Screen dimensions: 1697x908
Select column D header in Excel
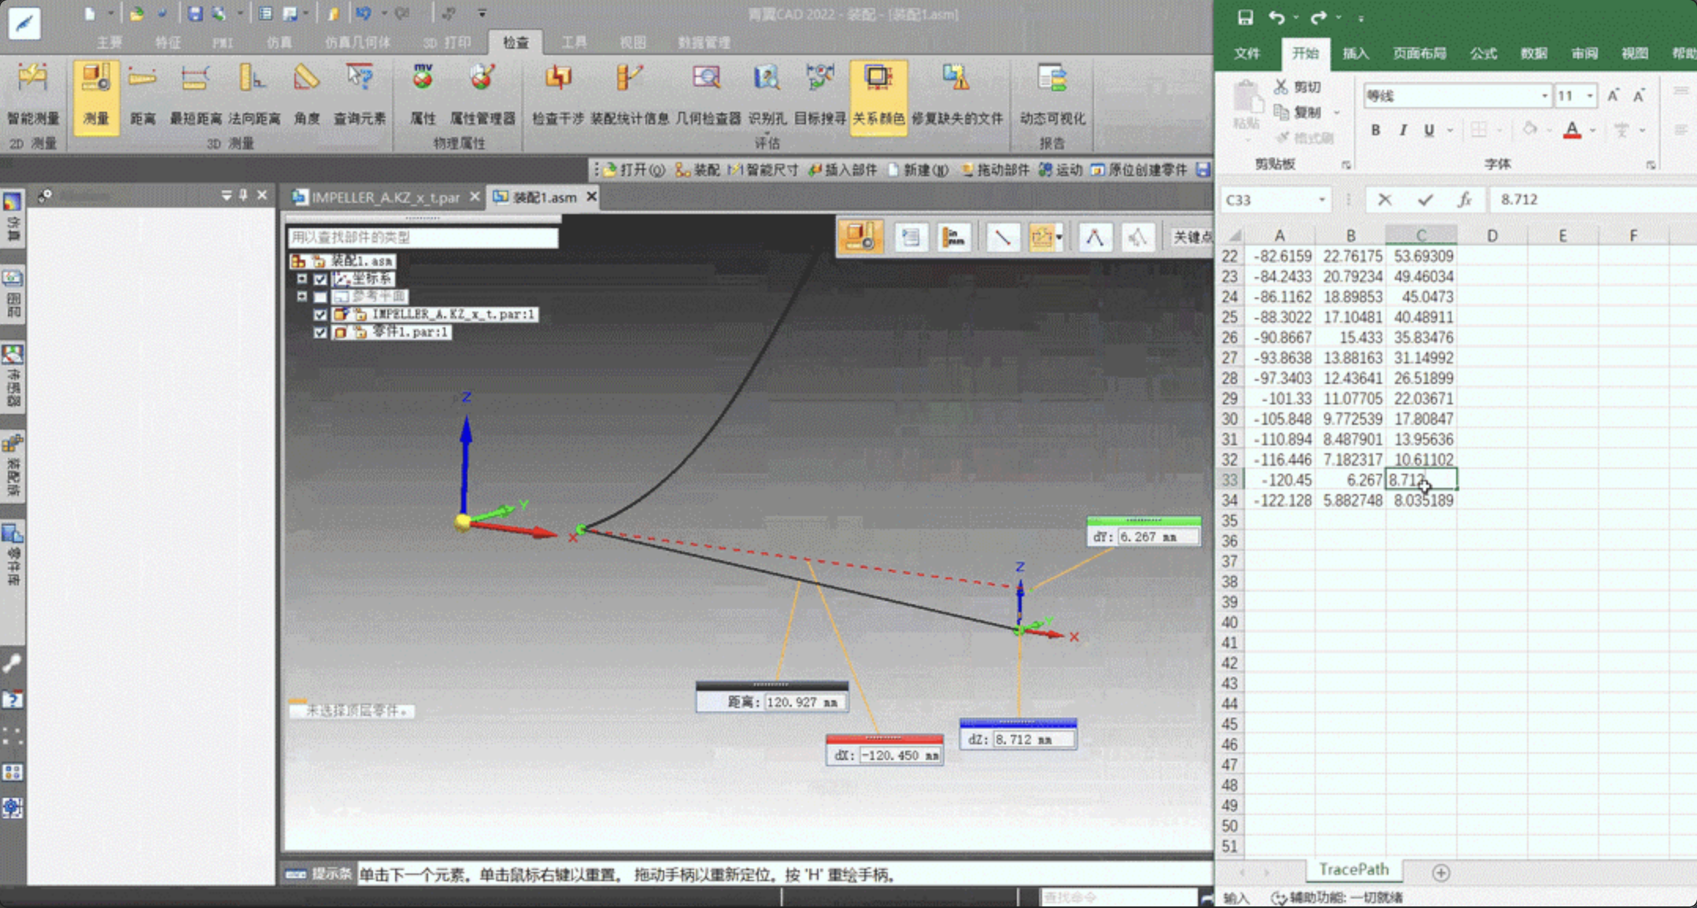click(x=1492, y=235)
